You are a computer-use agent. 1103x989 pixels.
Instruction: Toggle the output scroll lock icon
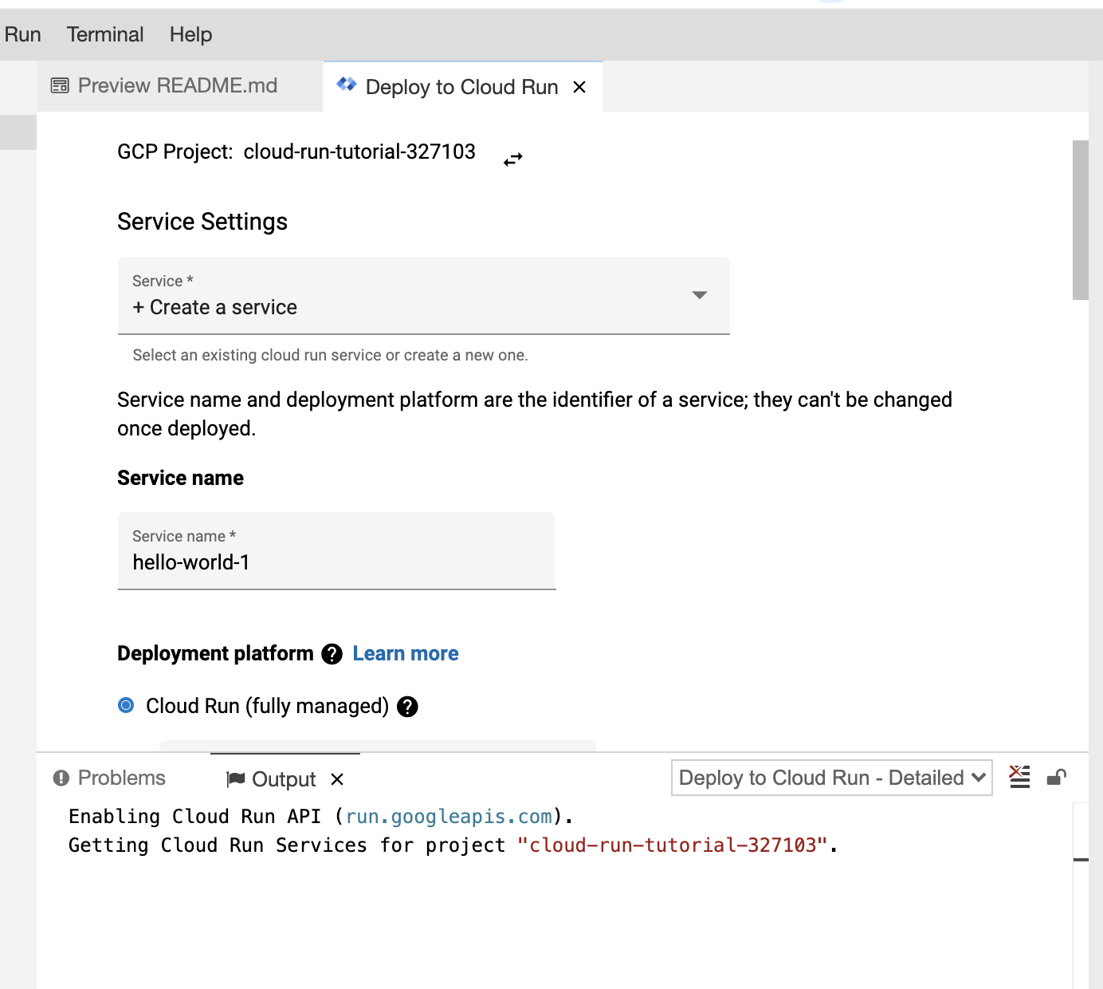(1057, 777)
